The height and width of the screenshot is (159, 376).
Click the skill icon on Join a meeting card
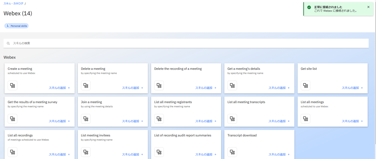pos(86,119)
